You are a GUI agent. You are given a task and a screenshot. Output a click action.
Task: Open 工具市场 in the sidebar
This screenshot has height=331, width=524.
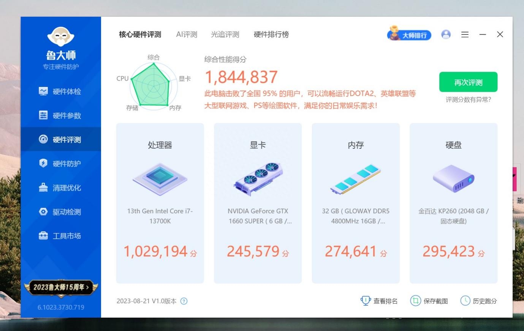61,236
